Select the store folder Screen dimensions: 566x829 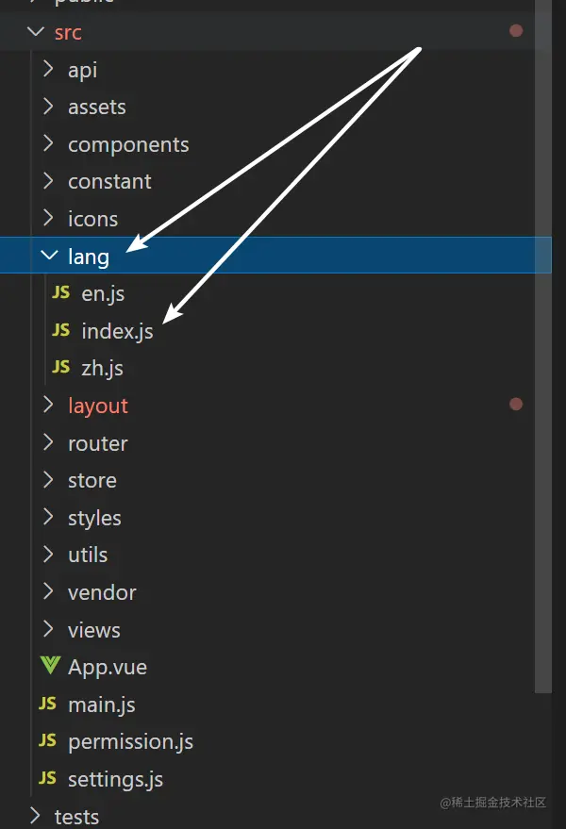(x=92, y=480)
